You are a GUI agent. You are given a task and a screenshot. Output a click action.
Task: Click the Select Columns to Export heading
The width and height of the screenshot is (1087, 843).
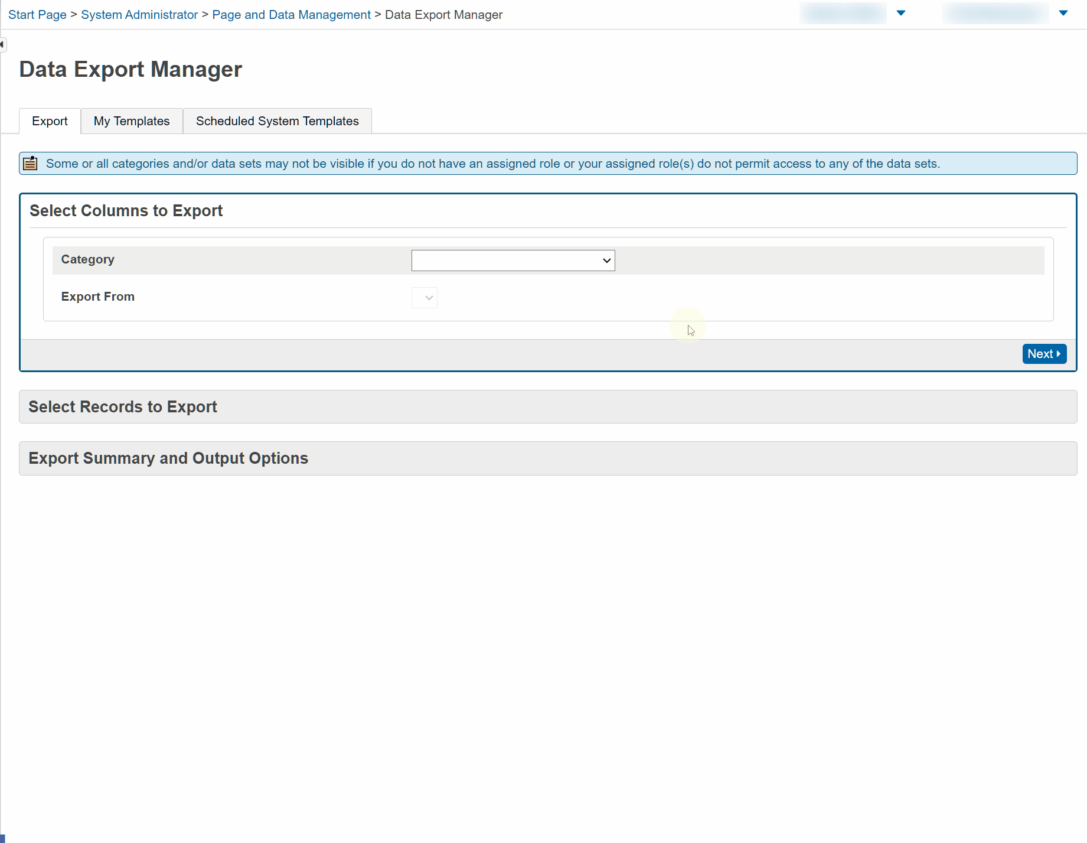pos(126,210)
